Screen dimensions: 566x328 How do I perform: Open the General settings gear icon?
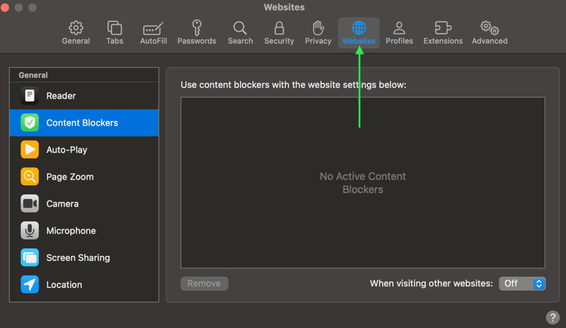click(x=76, y=28)
